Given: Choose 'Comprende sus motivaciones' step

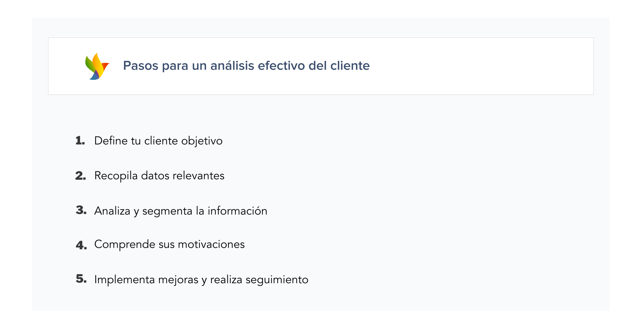Looking at the screenshot, I should click(169, 244).
